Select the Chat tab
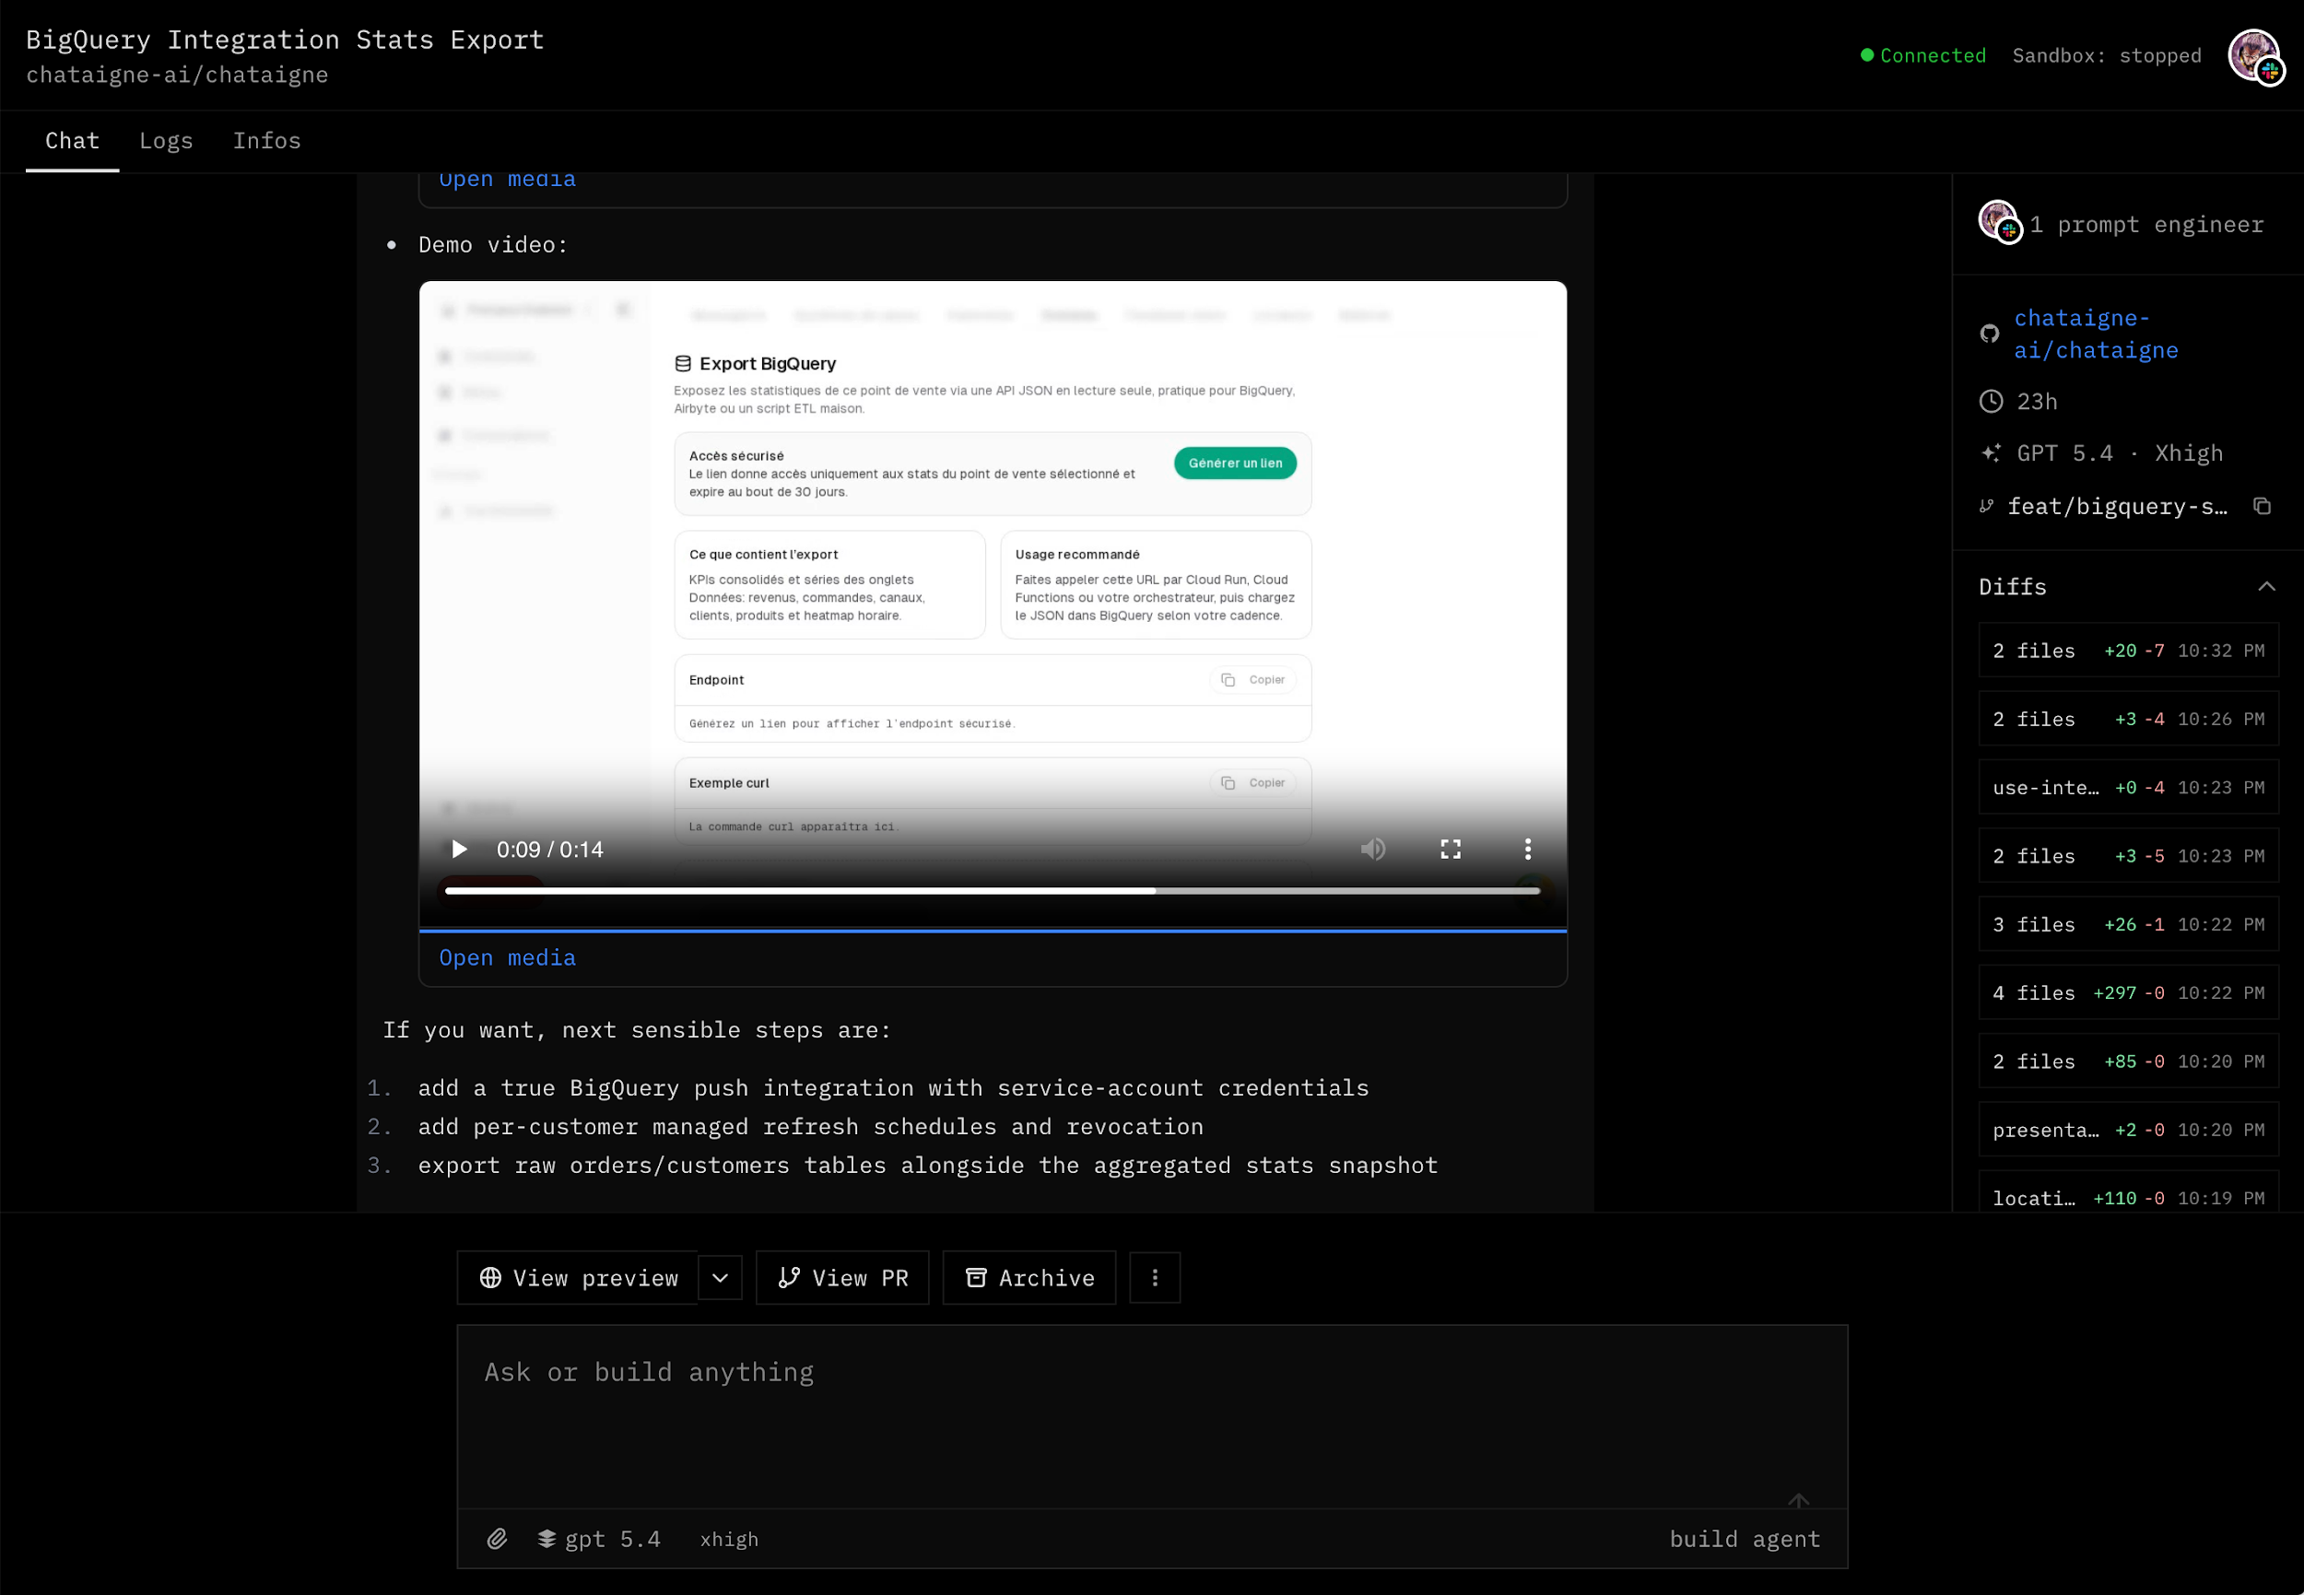The width and height of the screenshot is (2304, 1595). point(72,141)
